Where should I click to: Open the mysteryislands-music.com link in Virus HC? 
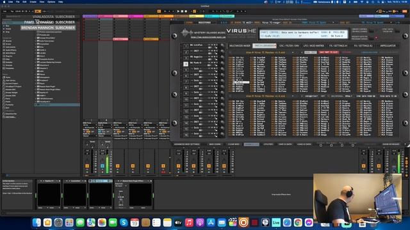[208, 37]
